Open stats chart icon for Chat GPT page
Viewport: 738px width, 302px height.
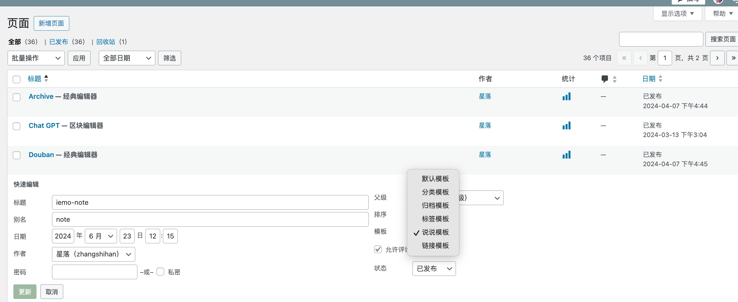tap(566, 125)
